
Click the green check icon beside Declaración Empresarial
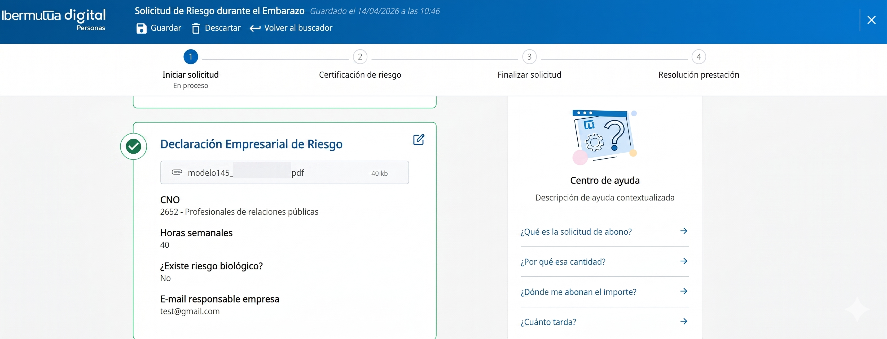pos(134,146)
